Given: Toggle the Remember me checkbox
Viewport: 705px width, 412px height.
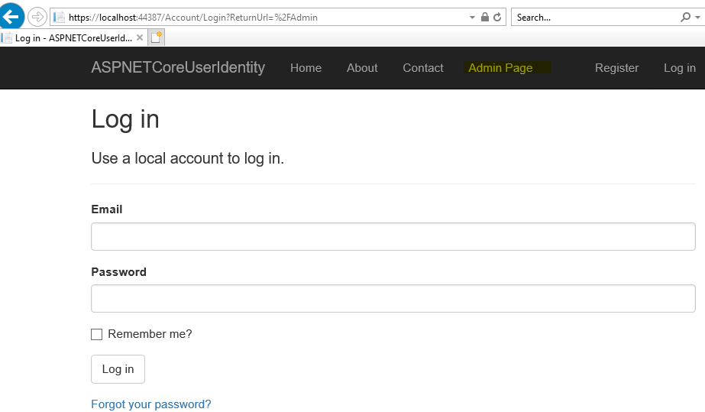Looking at the screenshot, I should tap(97, 334).
